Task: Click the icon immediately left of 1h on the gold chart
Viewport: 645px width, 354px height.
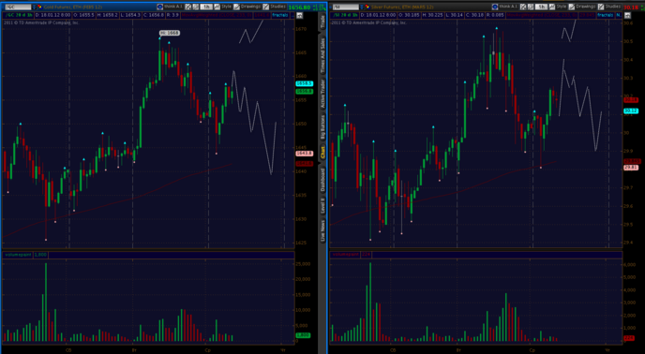Action: tap(195, 7)
